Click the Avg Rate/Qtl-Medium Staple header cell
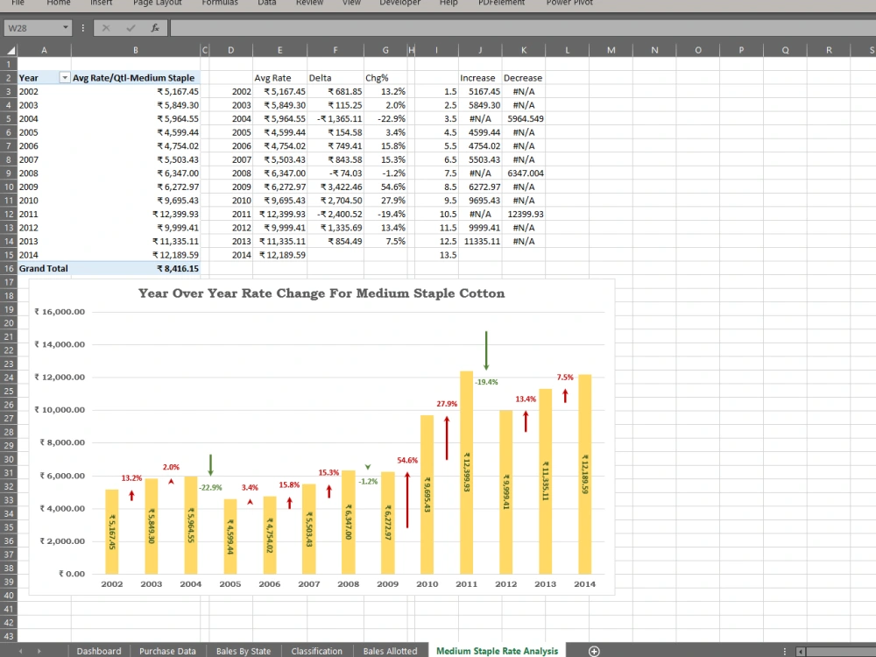 [136, 78]
